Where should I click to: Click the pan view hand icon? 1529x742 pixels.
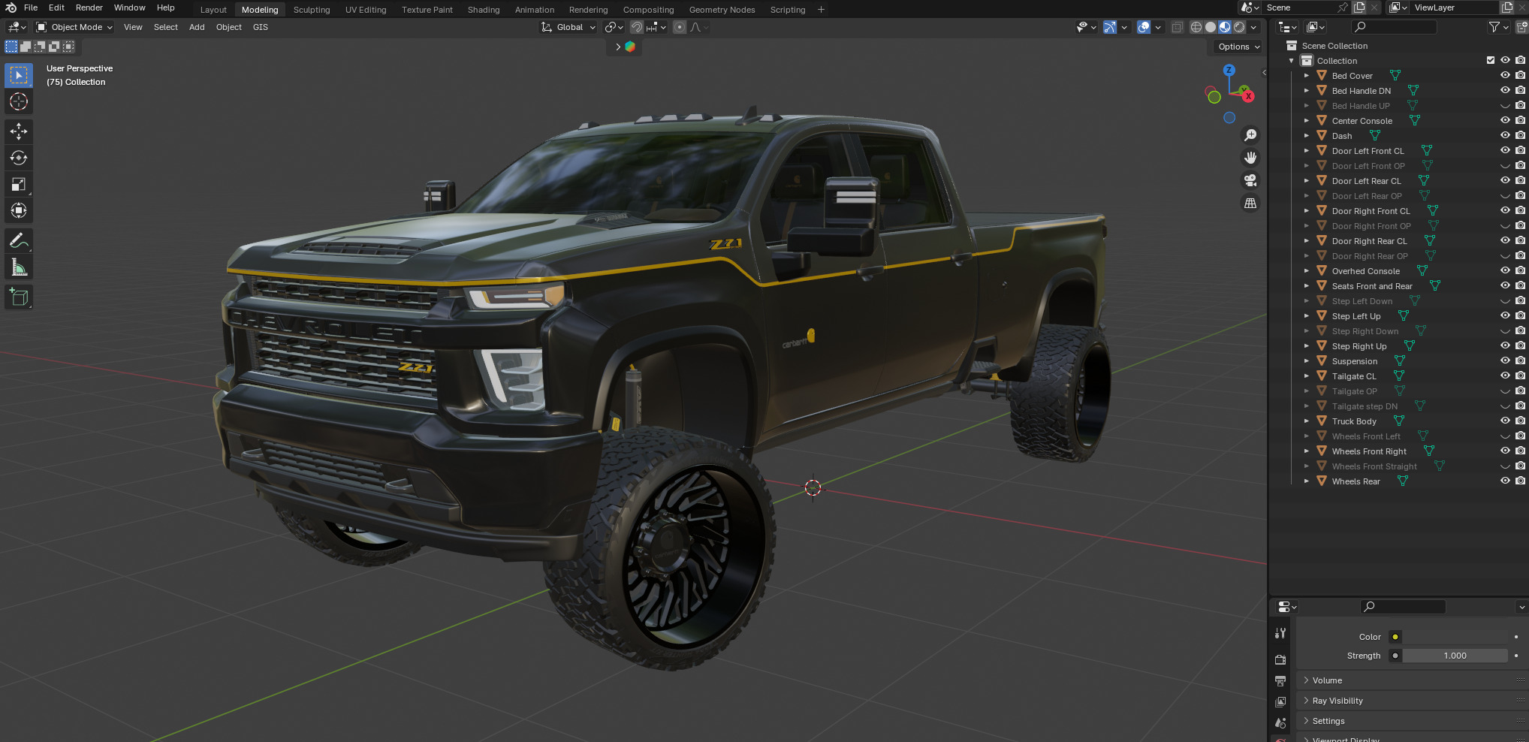(1250, 158)
